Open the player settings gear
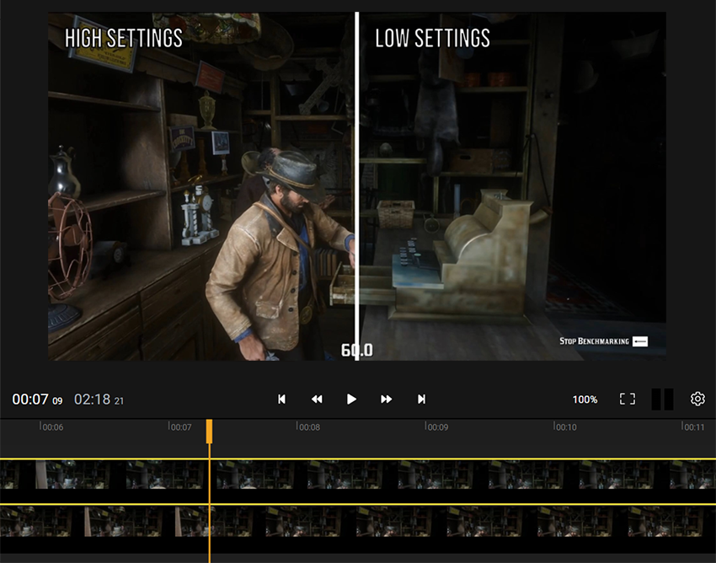716x563 pixels. (697, 399)
